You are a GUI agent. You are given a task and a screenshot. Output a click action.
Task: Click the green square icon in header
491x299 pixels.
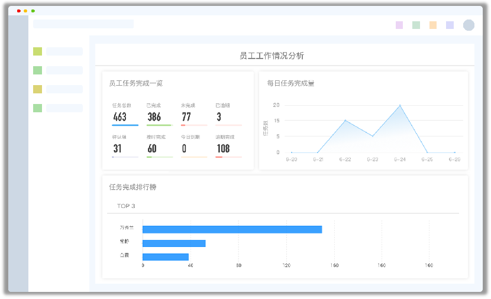(x=416, y=25)
